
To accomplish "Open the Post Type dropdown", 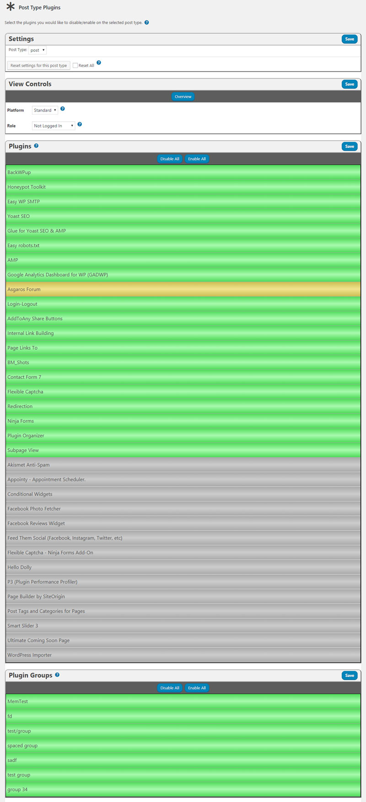I will pyautogui.click(x=38, y=50).
